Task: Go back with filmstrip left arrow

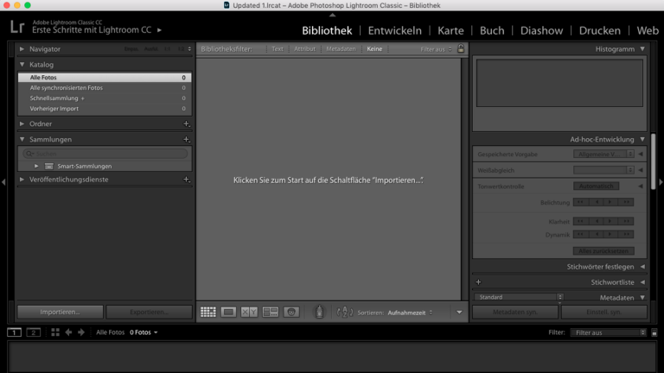Action: coord(68,332)
